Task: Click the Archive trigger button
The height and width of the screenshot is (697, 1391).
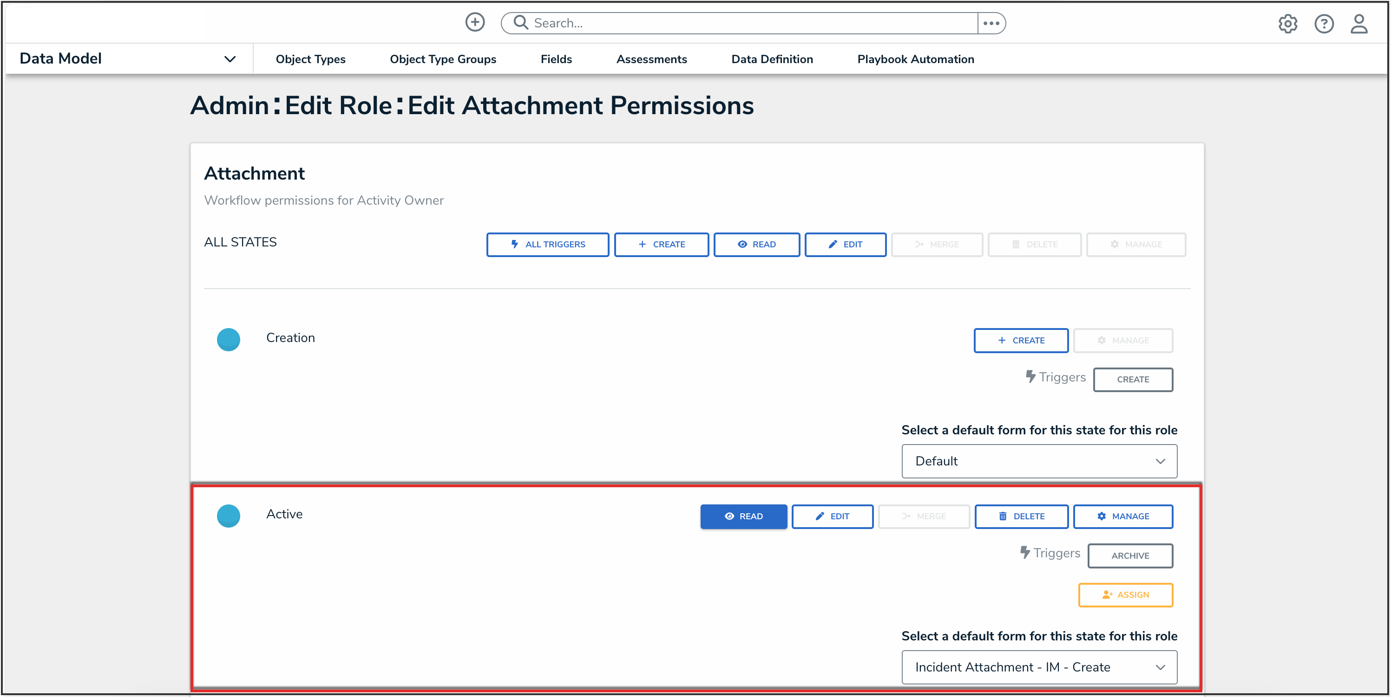Action: coord(1129,555)
